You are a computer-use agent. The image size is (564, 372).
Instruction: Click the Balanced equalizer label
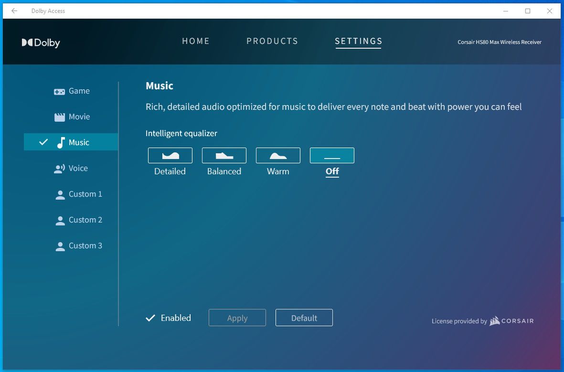point(224,171)
